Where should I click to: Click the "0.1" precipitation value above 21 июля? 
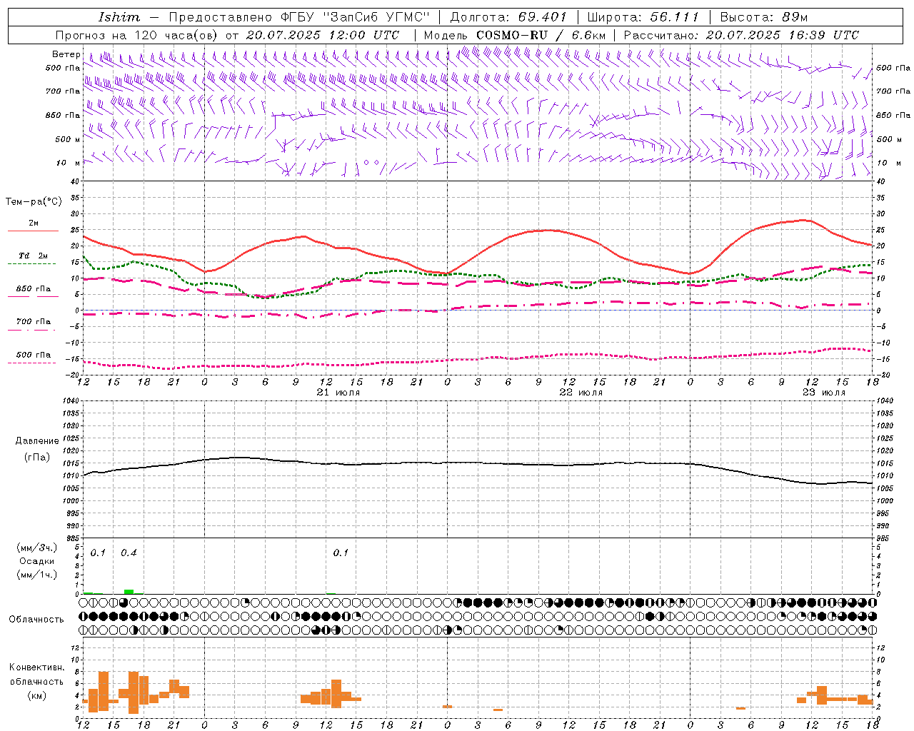341,553
